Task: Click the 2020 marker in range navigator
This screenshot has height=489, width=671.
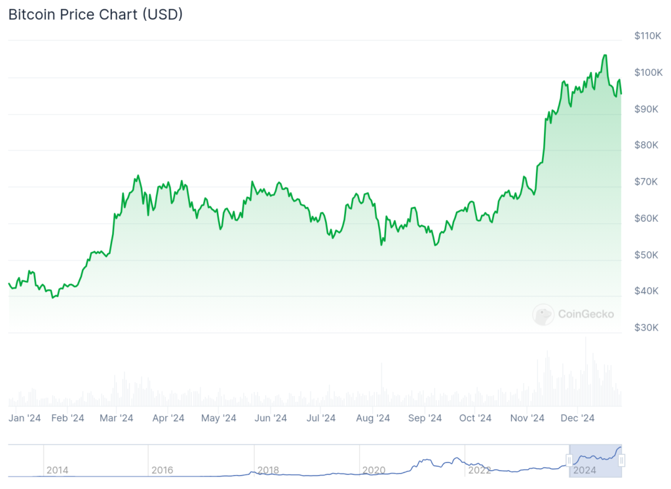Action: [x=374, y=470]
